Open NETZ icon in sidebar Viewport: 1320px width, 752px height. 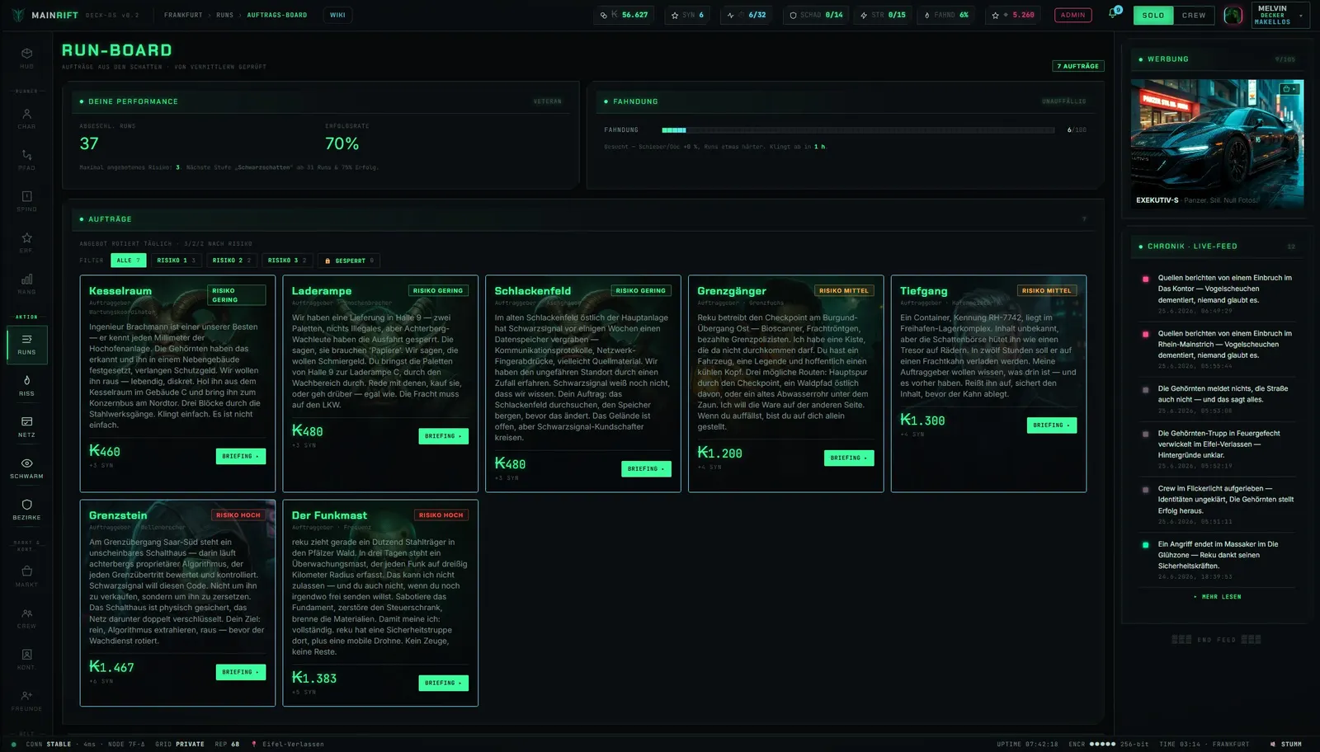26,426
